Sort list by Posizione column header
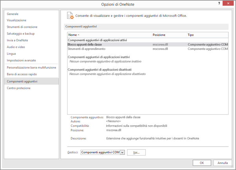Viewport: 236px width, 170px height. tap(169, 35)
